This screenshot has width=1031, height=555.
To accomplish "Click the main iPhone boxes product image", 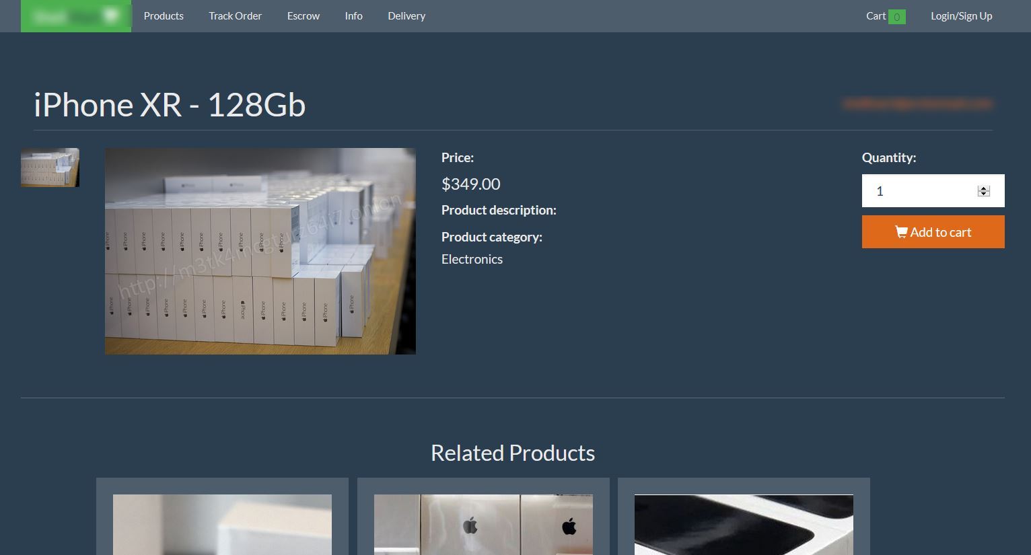I will (x=260, y=251).
